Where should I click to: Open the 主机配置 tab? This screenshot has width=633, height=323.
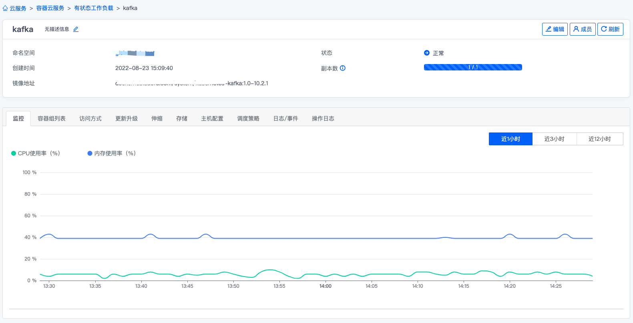(212, 118)
